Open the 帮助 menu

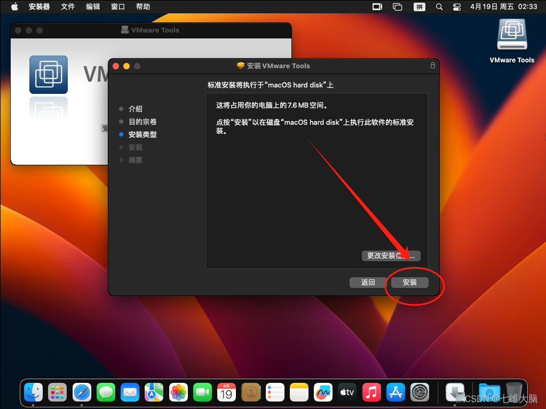[143, 6]
